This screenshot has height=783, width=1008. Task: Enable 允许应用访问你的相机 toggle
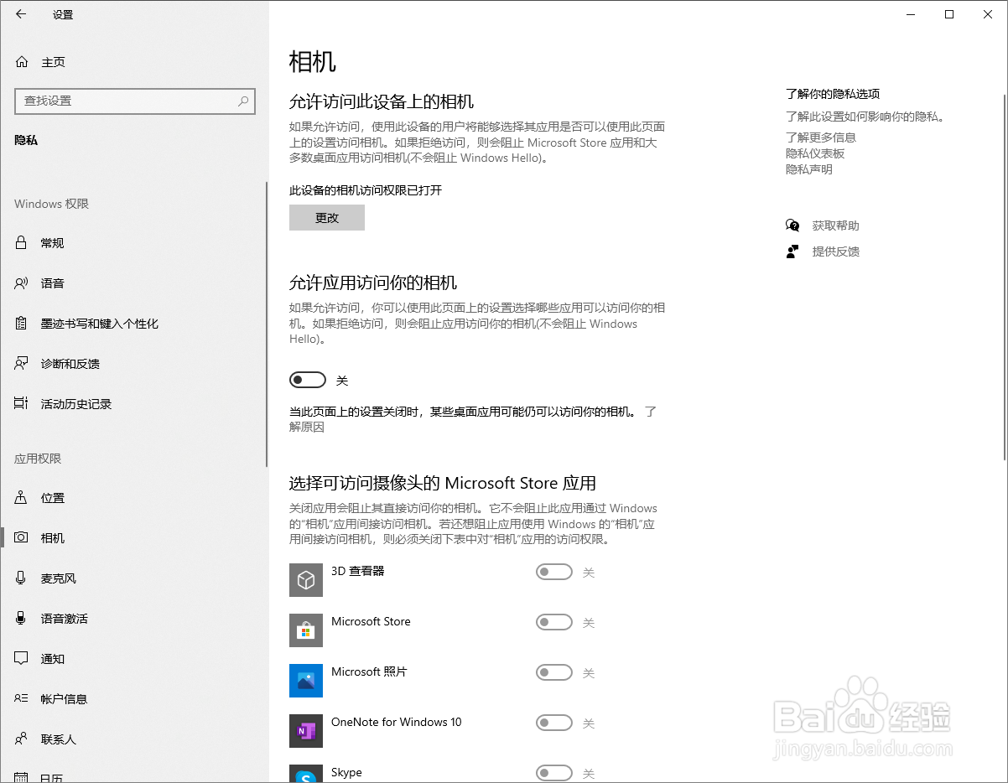[x=307, y=380]
